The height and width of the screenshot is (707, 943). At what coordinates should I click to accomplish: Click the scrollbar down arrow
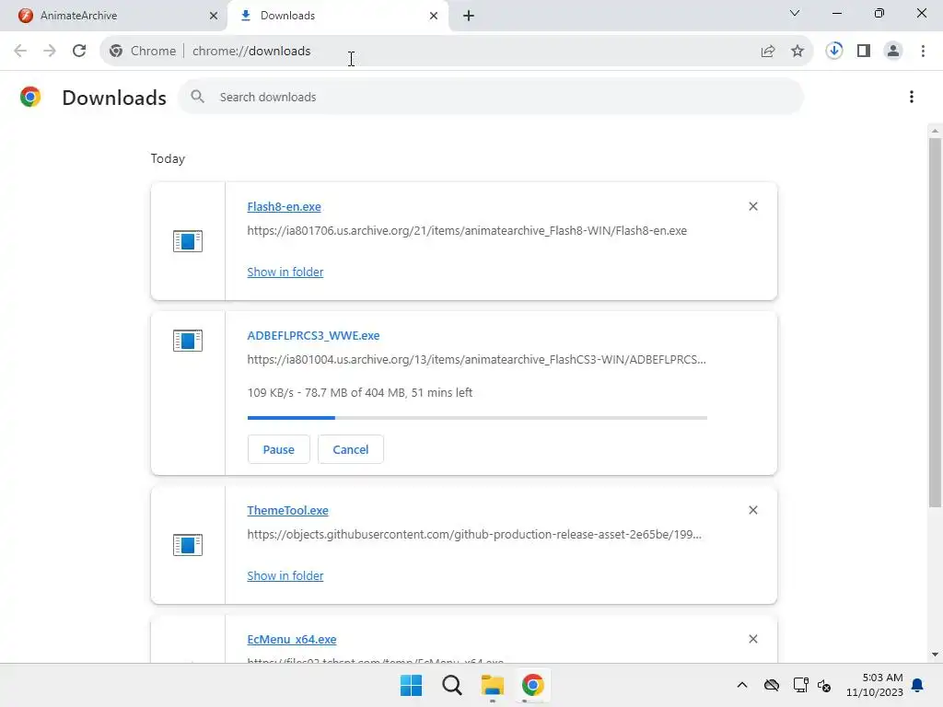point(935,655)
